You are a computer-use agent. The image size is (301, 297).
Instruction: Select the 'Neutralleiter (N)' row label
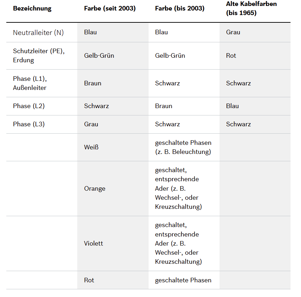tap(38, 33)
